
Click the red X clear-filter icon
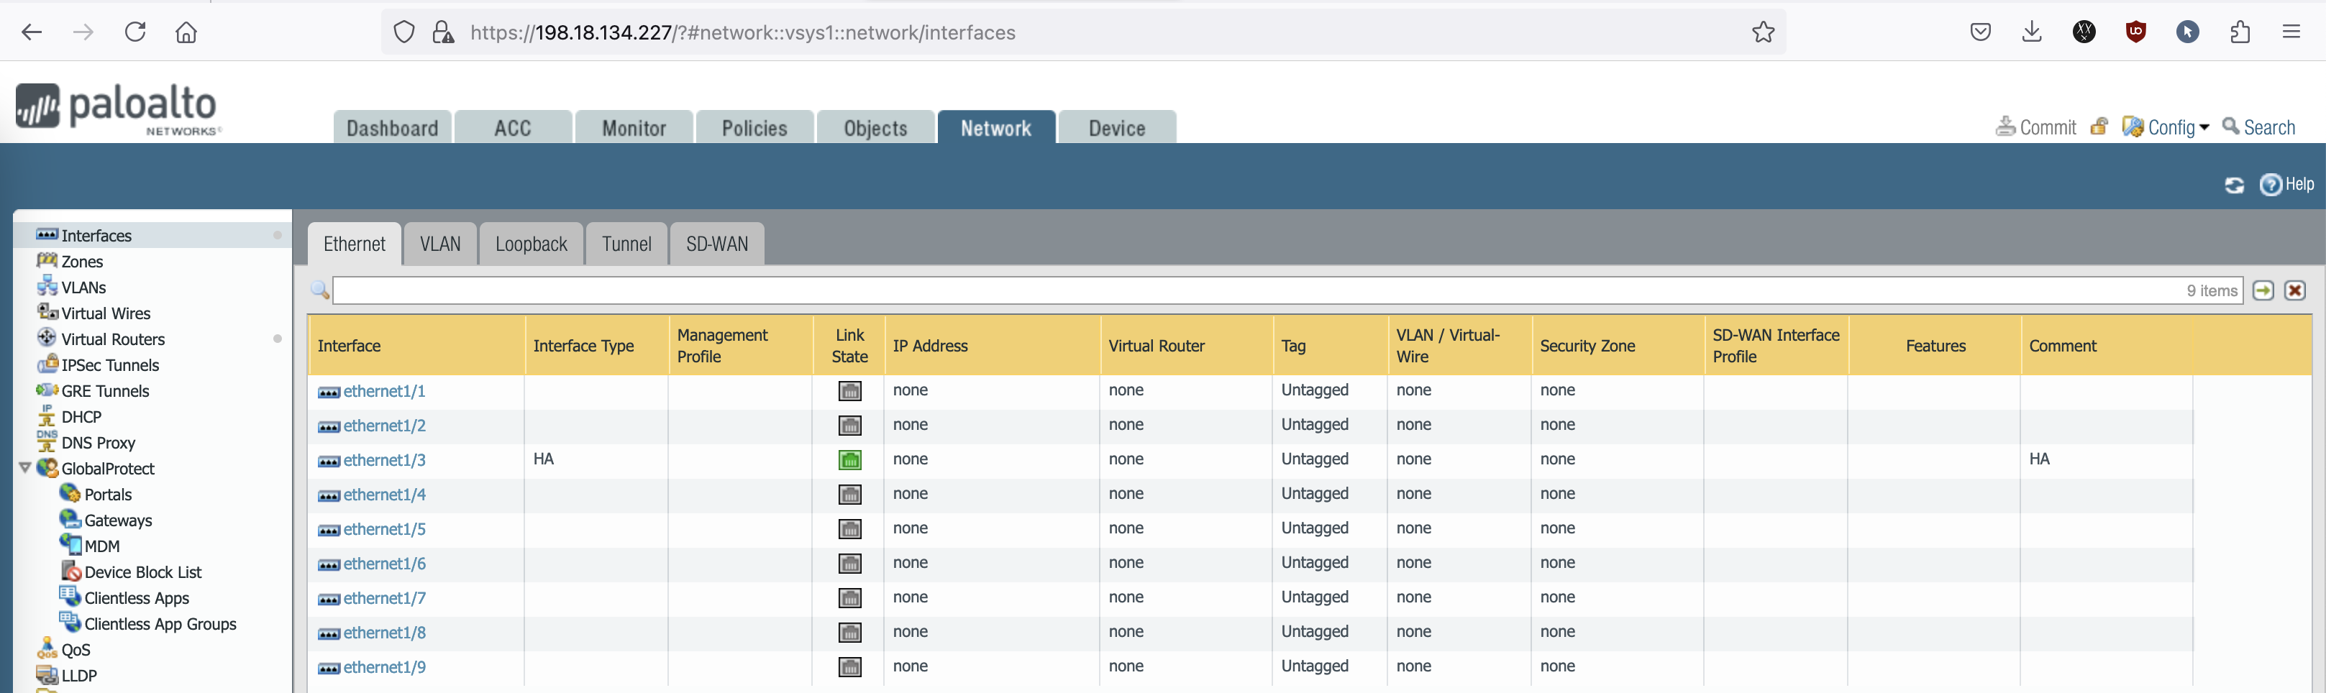pos(2294,290)
